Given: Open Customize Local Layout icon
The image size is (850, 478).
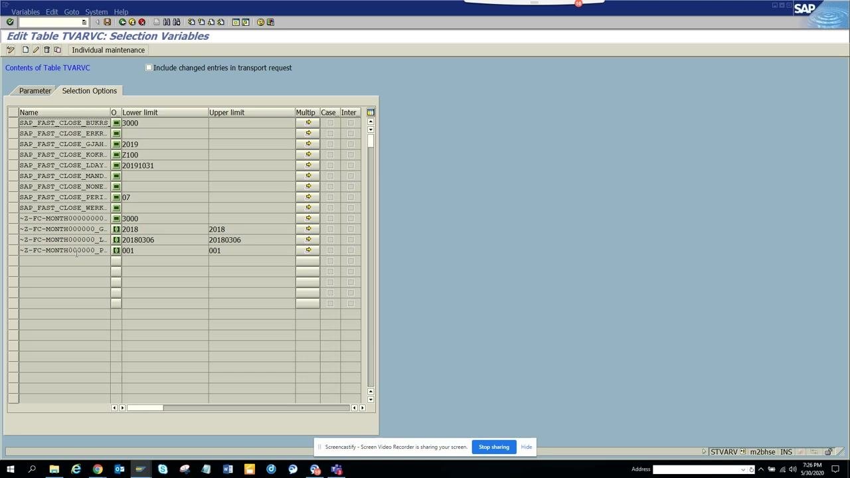Looking at the screenshot, I should click(x=270, y=22).
